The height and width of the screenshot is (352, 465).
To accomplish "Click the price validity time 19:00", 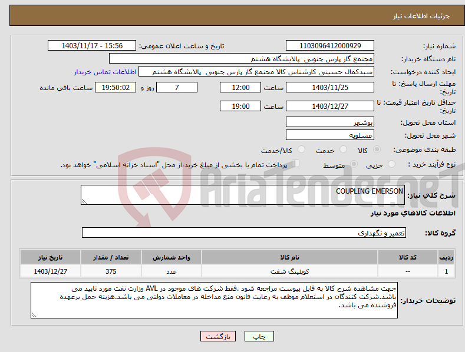I will coord(240,106).
